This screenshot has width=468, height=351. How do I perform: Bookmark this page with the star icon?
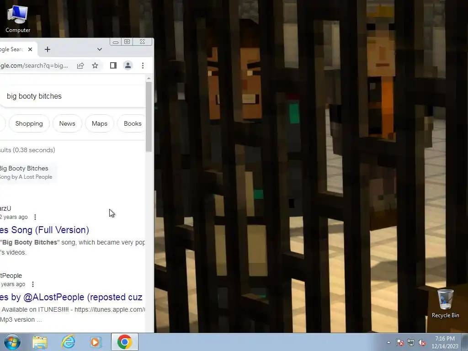point(95,65)
